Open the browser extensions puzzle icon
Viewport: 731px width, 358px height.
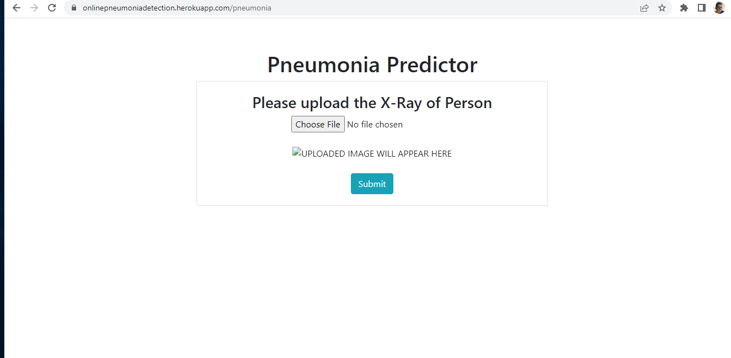[684, 8]
